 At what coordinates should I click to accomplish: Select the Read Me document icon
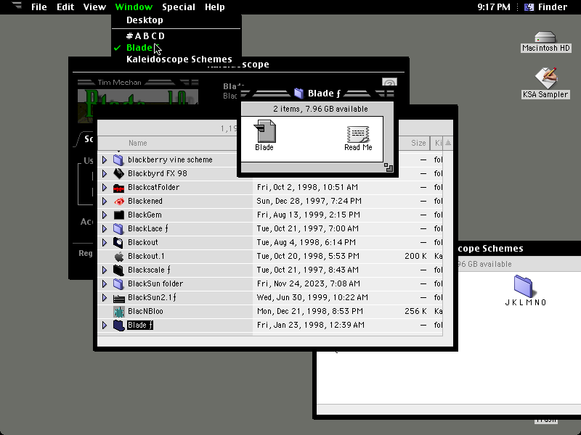point(357,134)
